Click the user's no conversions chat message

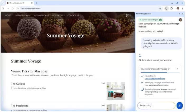pyautogui.click(x=161, y=43)
